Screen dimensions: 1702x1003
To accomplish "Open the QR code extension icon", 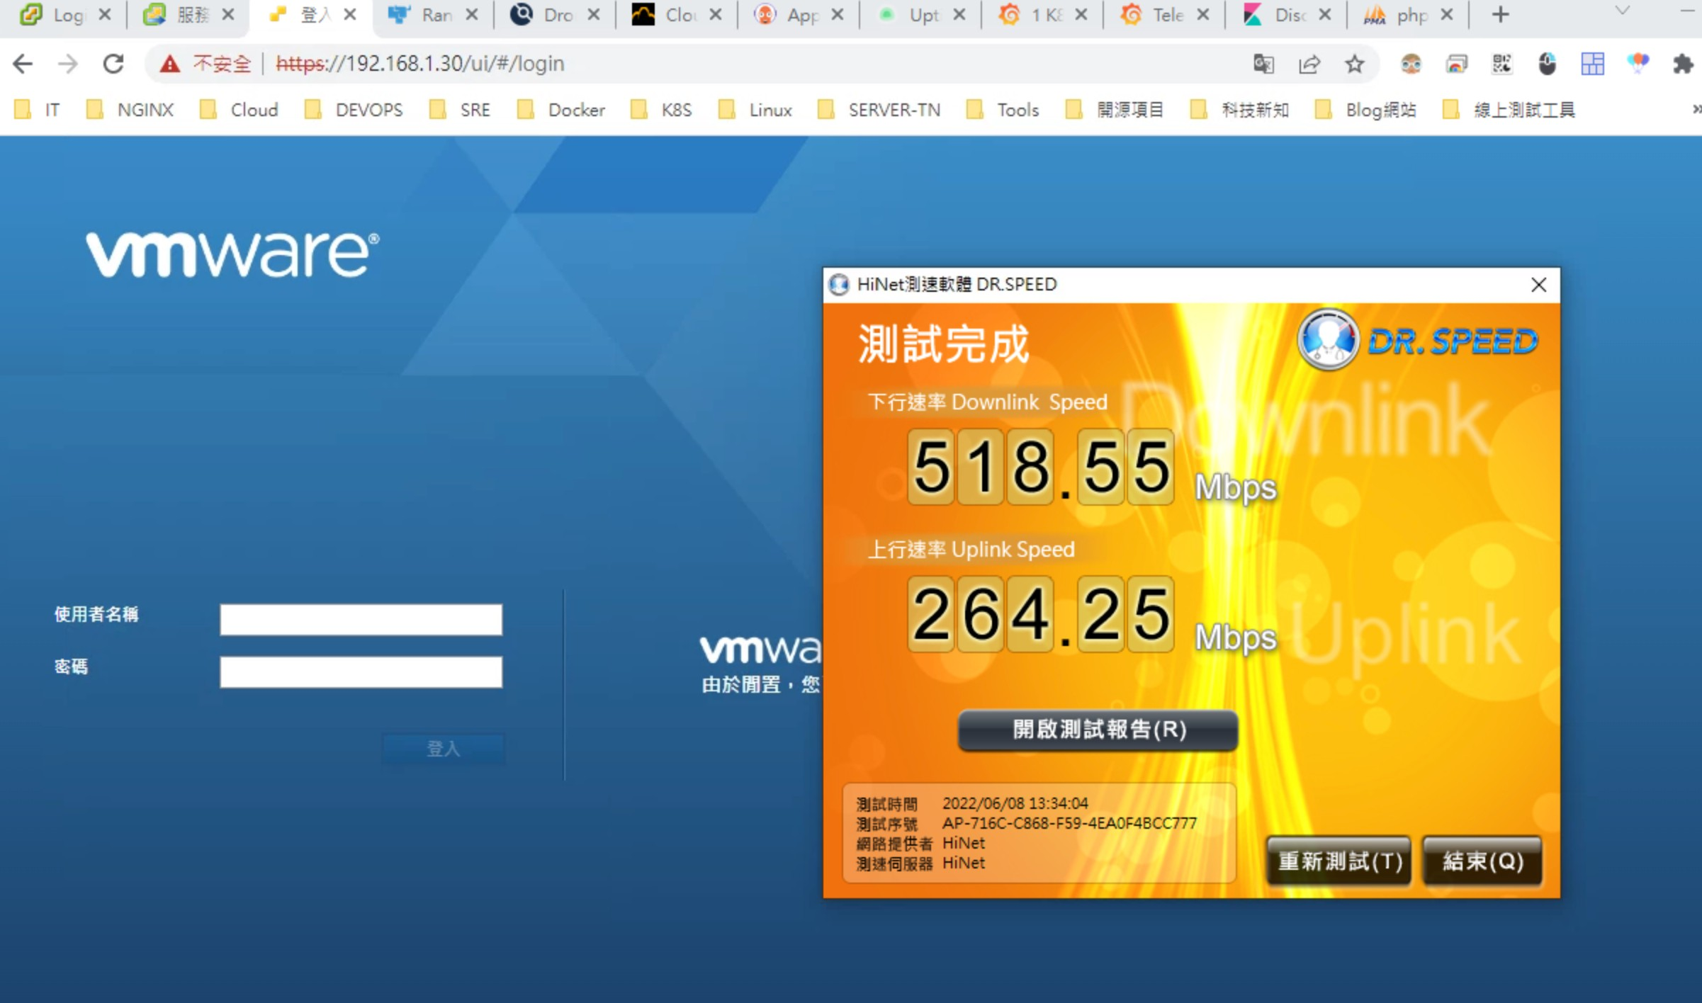I will (x=1501, y=64).
